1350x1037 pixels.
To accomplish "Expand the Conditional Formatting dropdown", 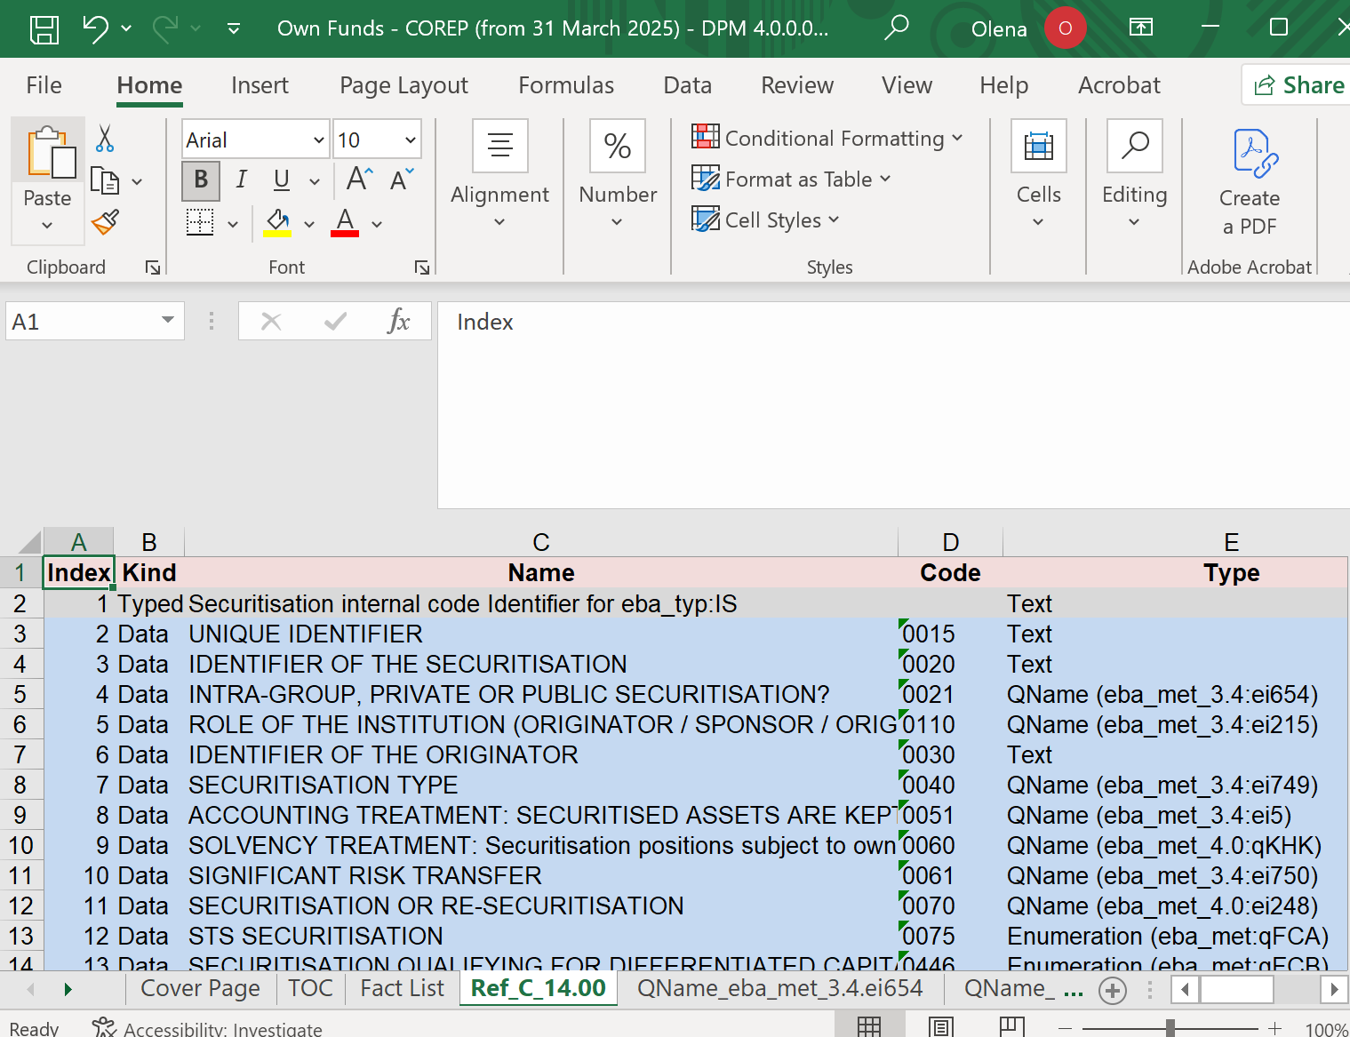I will pyautogui.click(x=827, y=138).
